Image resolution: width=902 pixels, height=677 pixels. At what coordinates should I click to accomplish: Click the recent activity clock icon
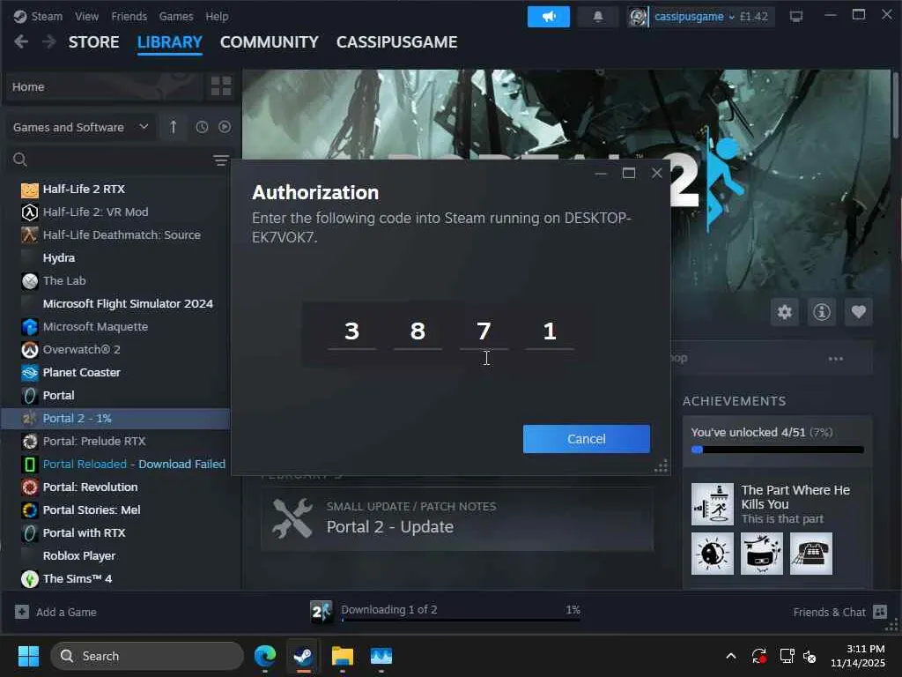tap(202, 127)
